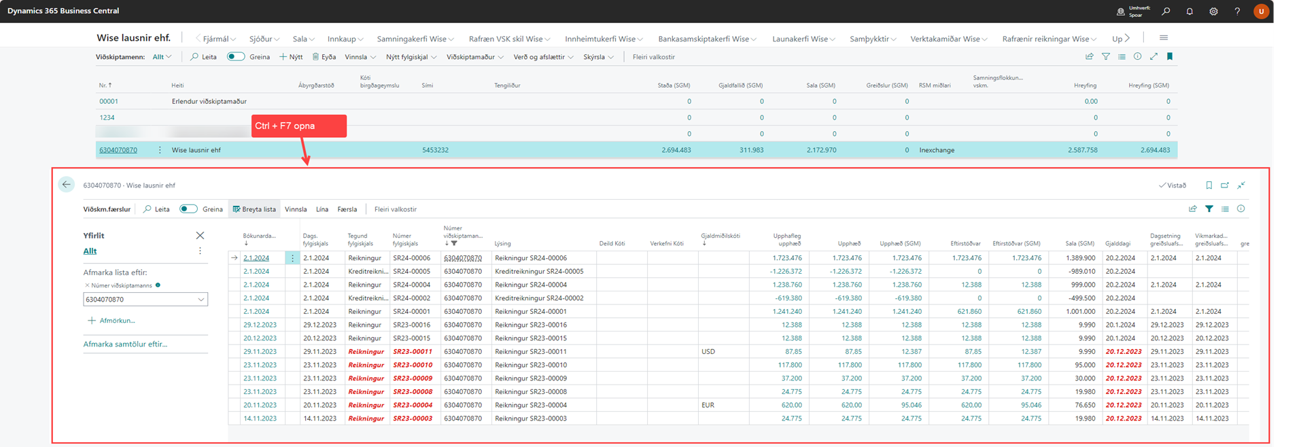1301x447 pixels.
Task: Click the back arrow in ledger entries panel
Action: 66,185
